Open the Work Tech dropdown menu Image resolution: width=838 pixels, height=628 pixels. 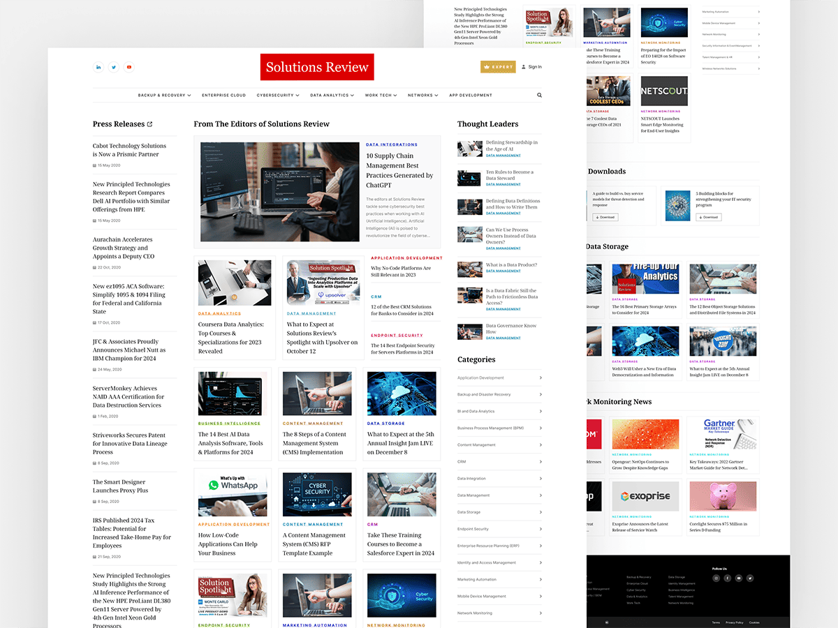click(x=381, y=95)
